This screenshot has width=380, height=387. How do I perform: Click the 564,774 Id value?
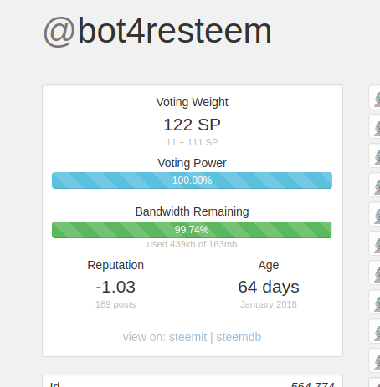pos(313,384)
